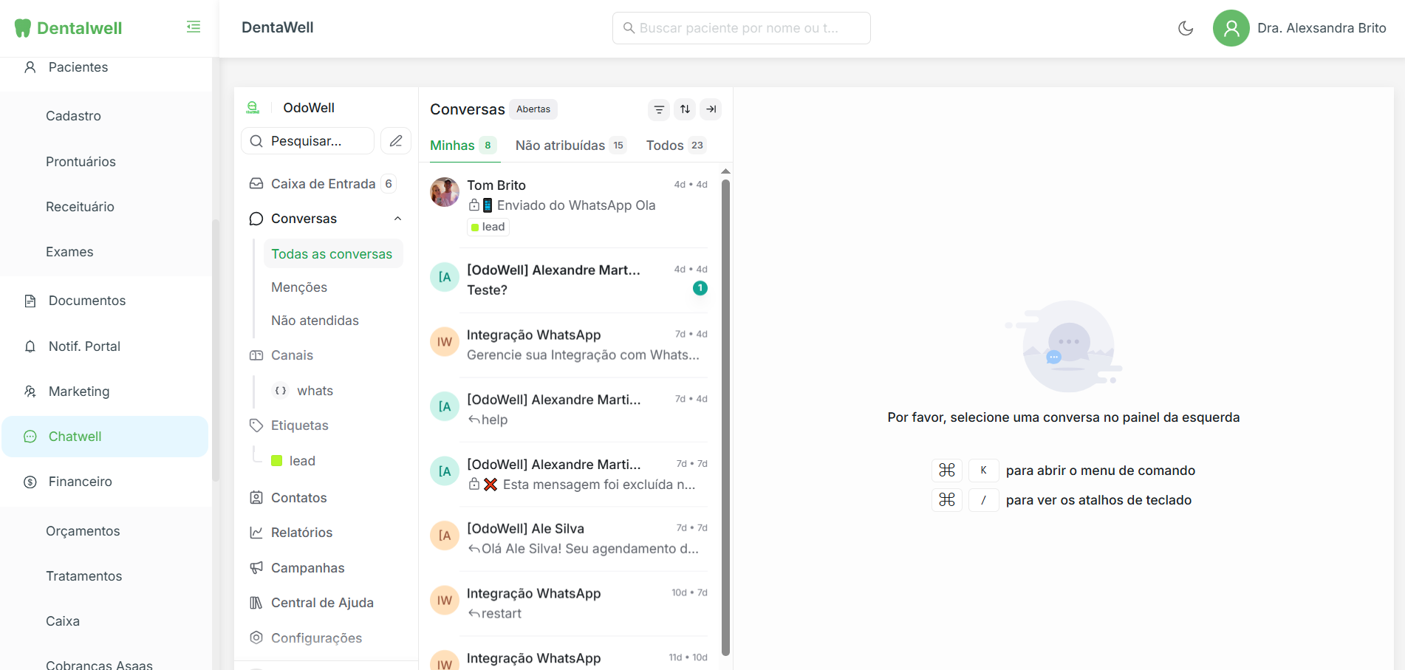Open Exames submenu item
This screenshot has height=670, width=1405.
(x=69, y=252)
